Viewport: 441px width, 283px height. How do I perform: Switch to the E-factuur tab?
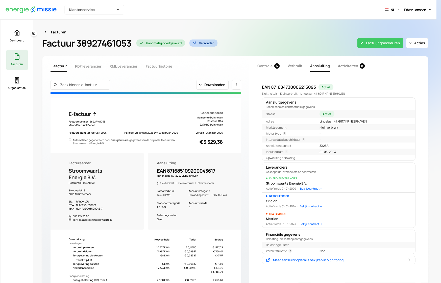click(x=59, y=66)
